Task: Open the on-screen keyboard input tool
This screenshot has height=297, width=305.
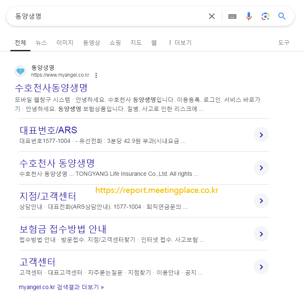Action: [232, 16]
